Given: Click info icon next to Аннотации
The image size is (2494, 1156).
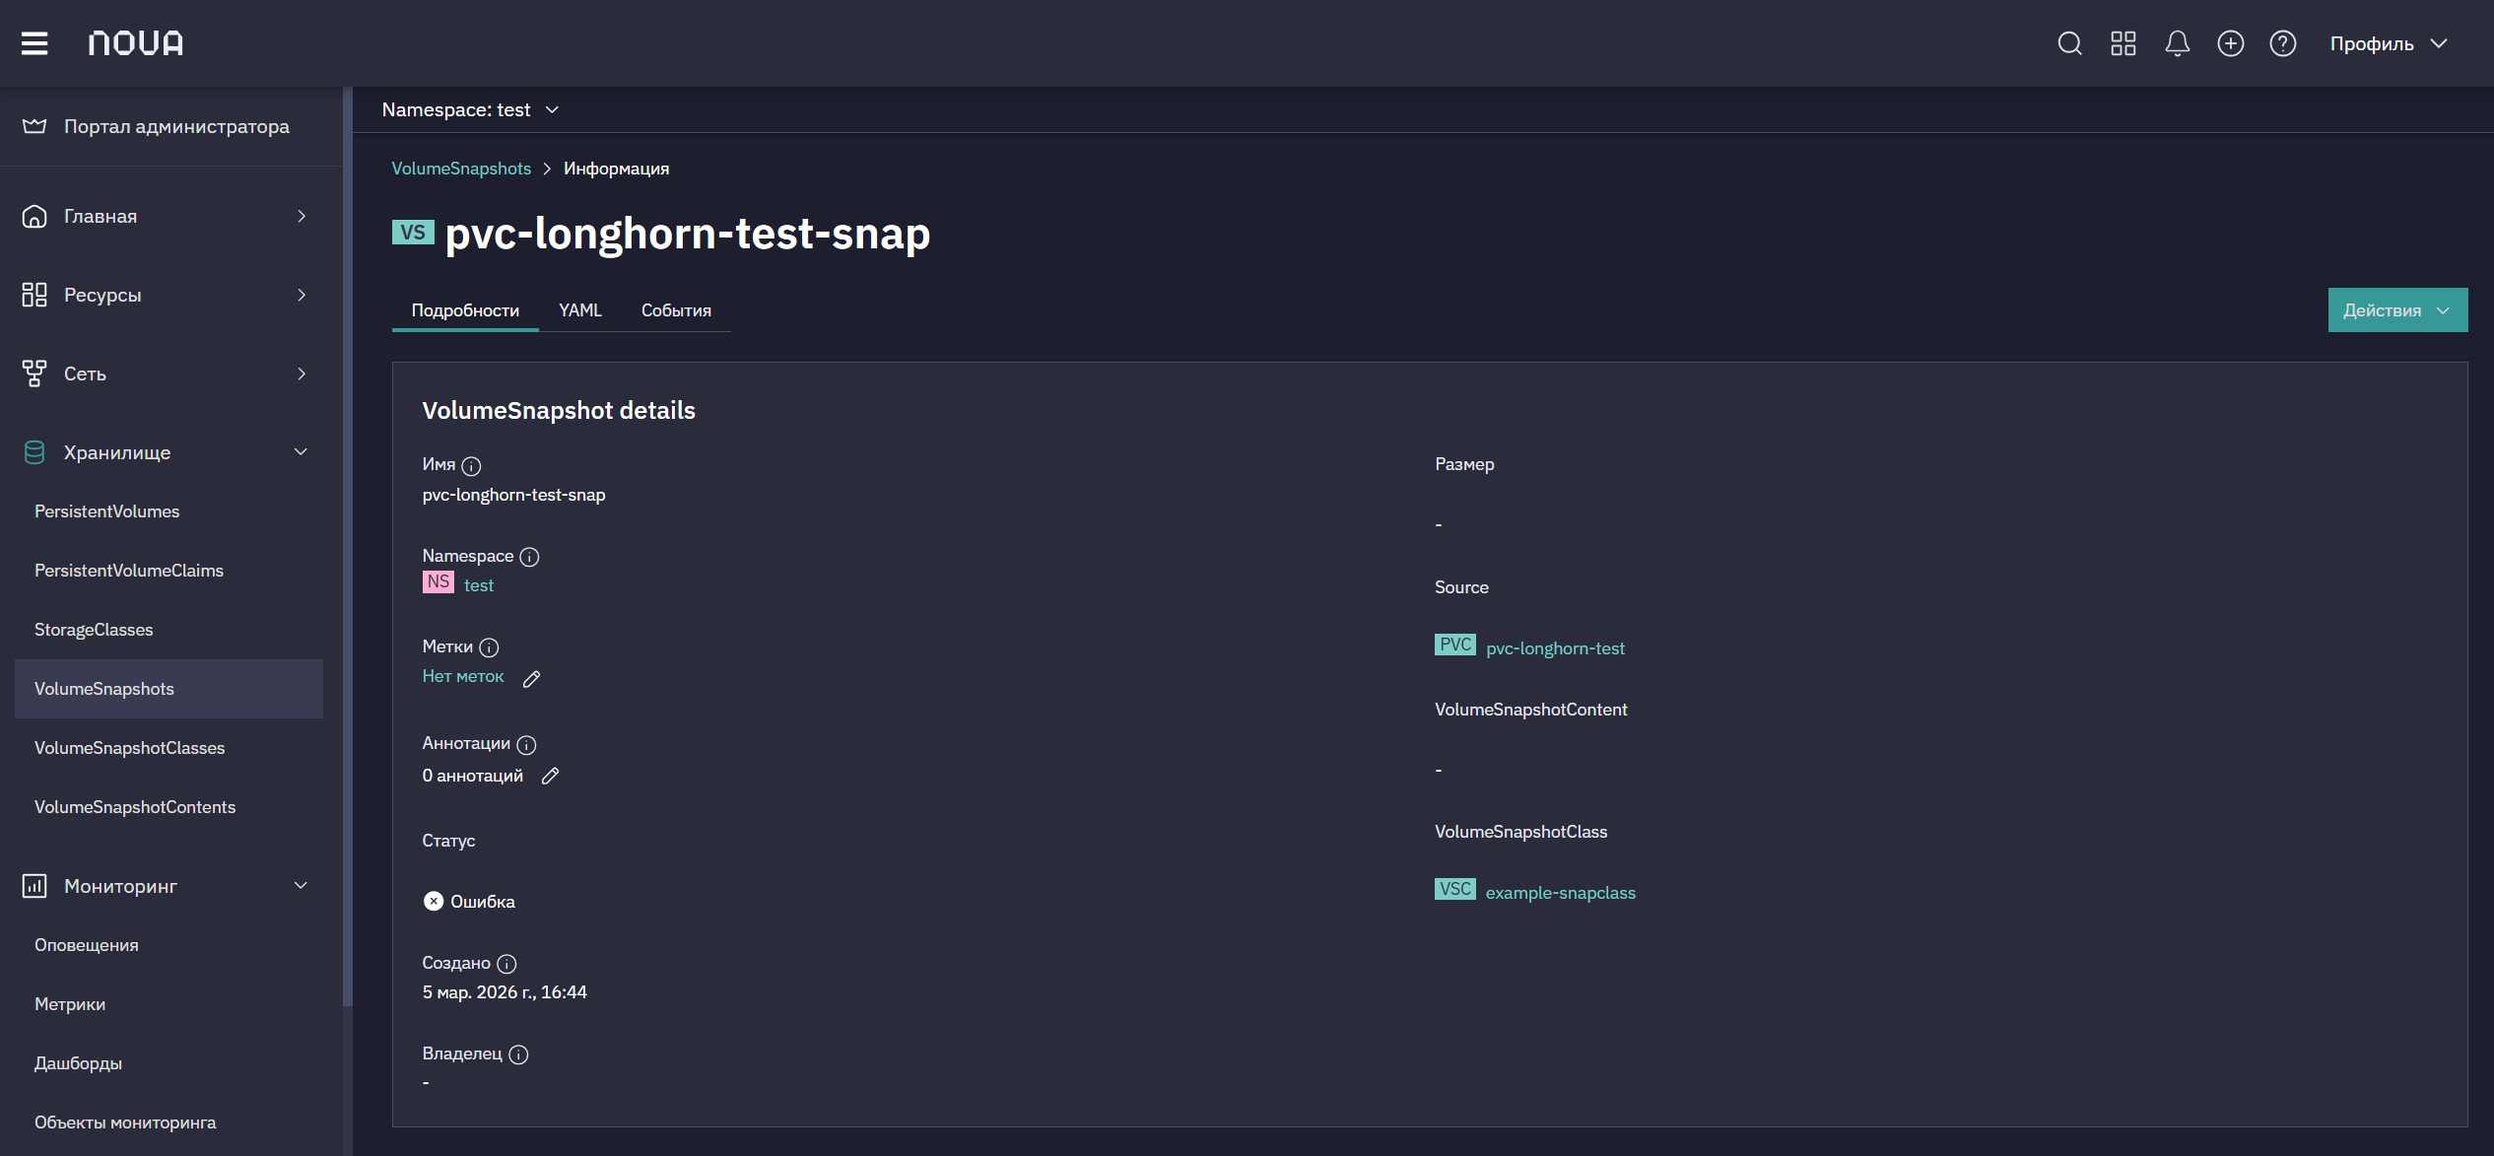Looking at the screenshot, I should coord(526,745).
